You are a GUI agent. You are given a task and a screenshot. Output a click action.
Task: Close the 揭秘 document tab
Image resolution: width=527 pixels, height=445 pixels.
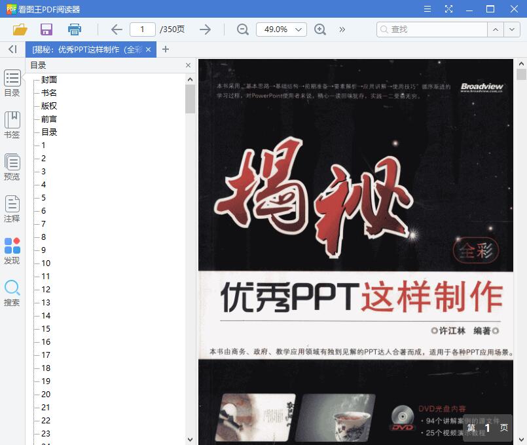[x=148, y=49]
